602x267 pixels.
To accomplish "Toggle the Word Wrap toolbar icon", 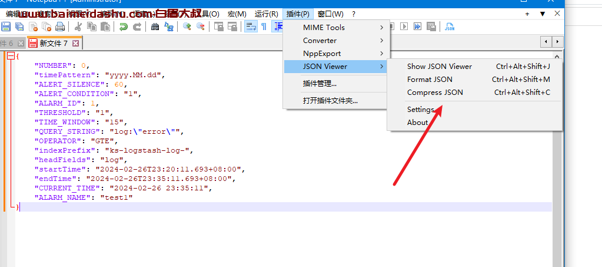I will pos(251,27).
